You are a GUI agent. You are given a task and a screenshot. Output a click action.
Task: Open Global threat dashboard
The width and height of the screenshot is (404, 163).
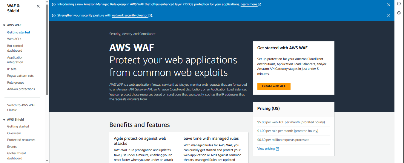(x=17, y=156)
